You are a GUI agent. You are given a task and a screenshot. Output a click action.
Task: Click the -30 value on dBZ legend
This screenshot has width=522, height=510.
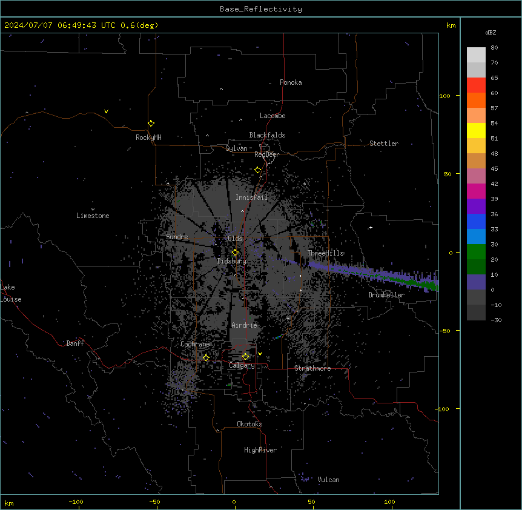click(496, 320)
